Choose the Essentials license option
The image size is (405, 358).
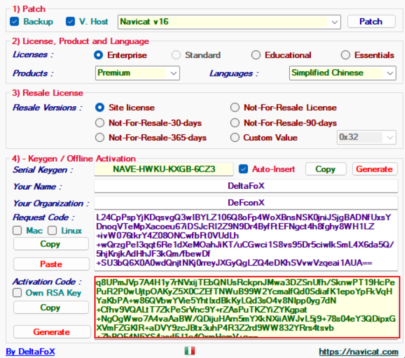pos(345,55)
